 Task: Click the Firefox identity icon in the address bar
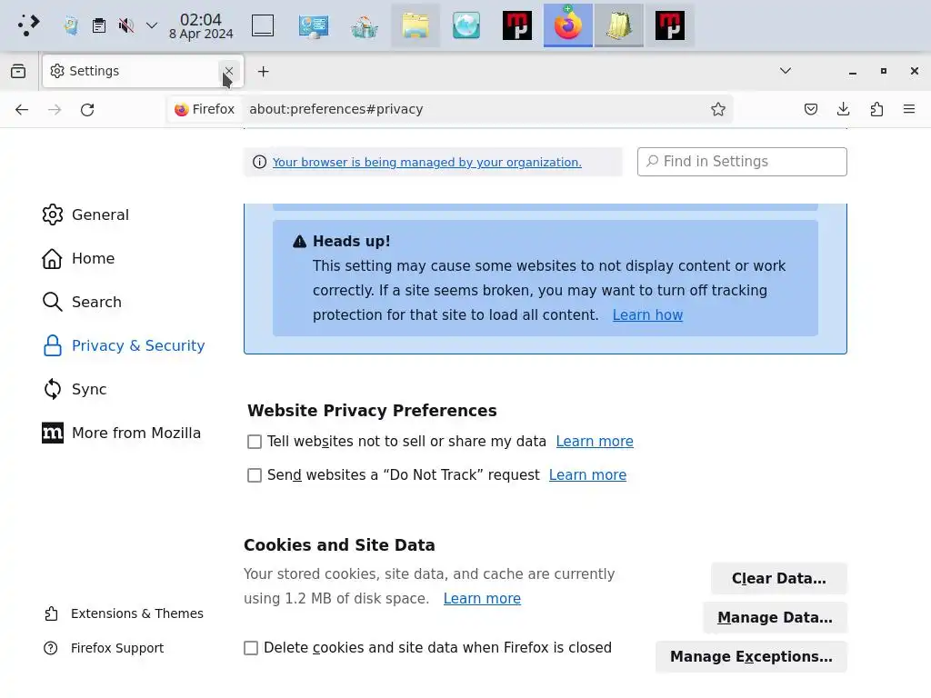point(205,109)
